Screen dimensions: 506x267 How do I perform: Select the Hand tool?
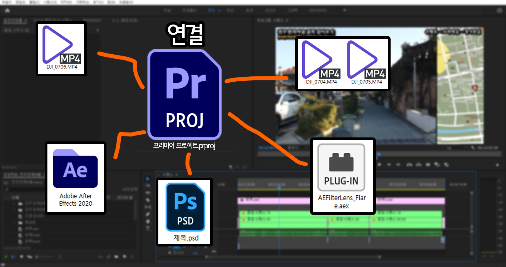point(148,221)
